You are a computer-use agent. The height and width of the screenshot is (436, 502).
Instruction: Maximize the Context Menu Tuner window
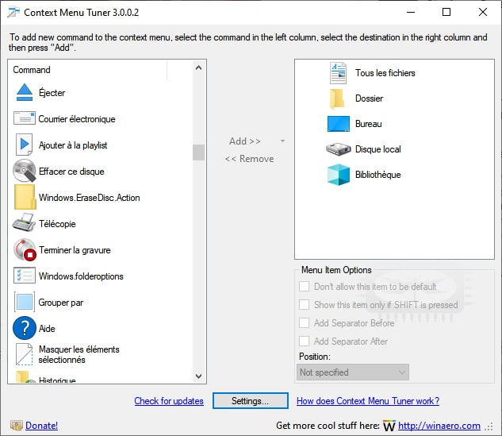point(446,12)
